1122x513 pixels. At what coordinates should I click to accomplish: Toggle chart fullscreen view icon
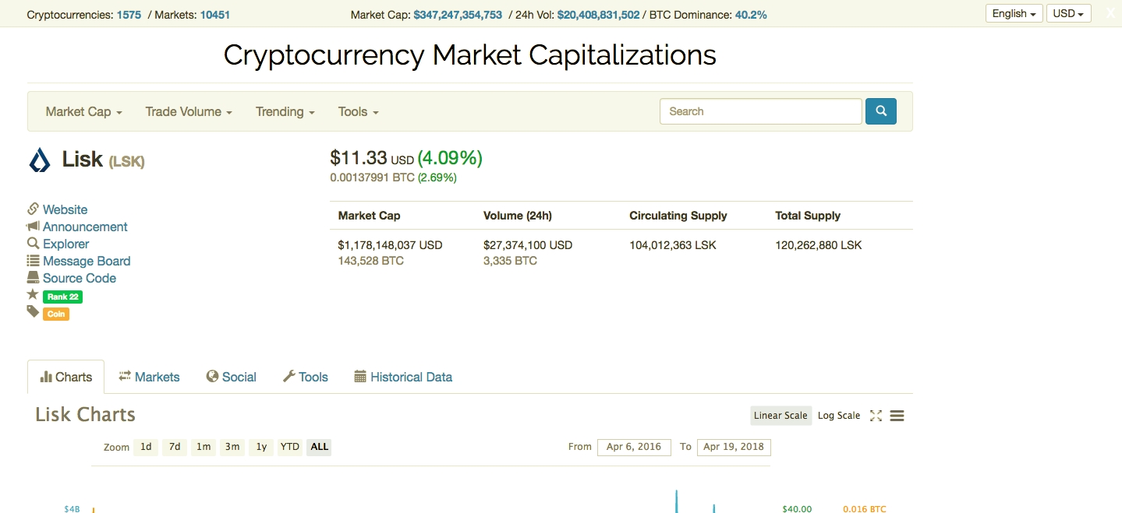pos(876,416)
